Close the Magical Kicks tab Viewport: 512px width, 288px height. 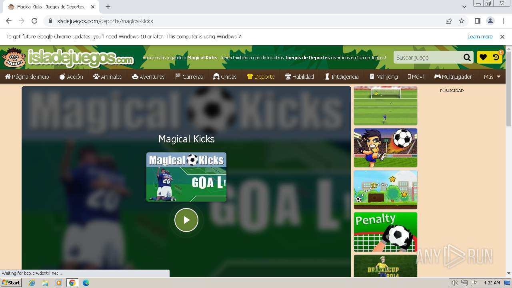click(93, 7)
